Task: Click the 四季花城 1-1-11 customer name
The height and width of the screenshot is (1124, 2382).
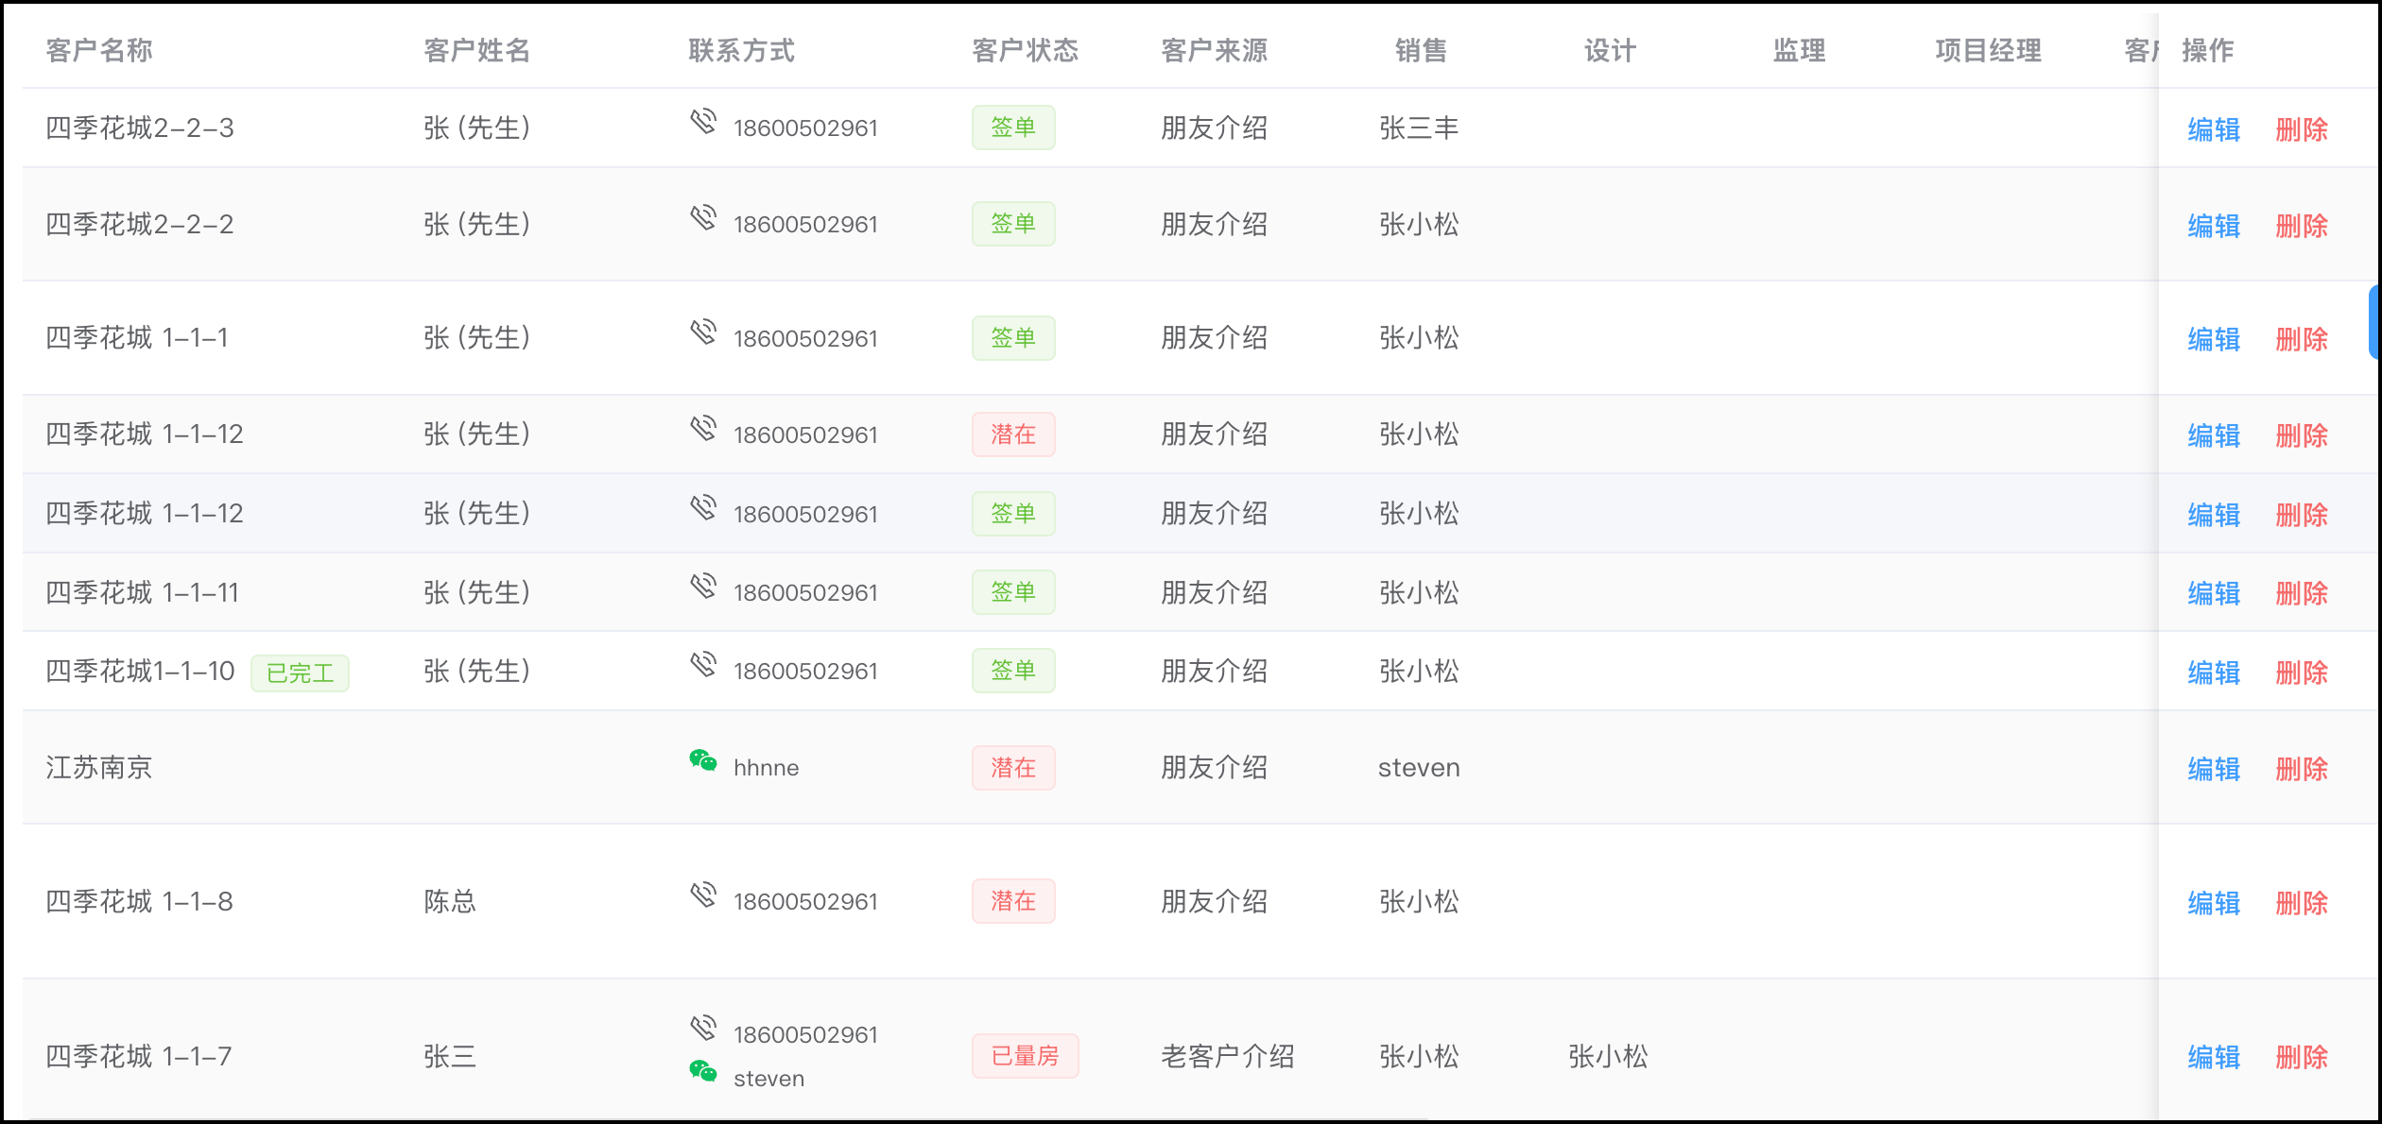Action: [x=142, y=592]
